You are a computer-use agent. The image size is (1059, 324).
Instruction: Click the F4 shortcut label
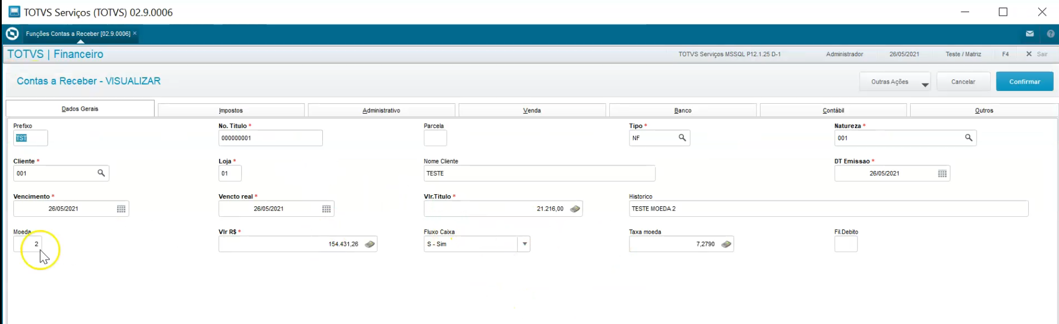click(1006, 54)
